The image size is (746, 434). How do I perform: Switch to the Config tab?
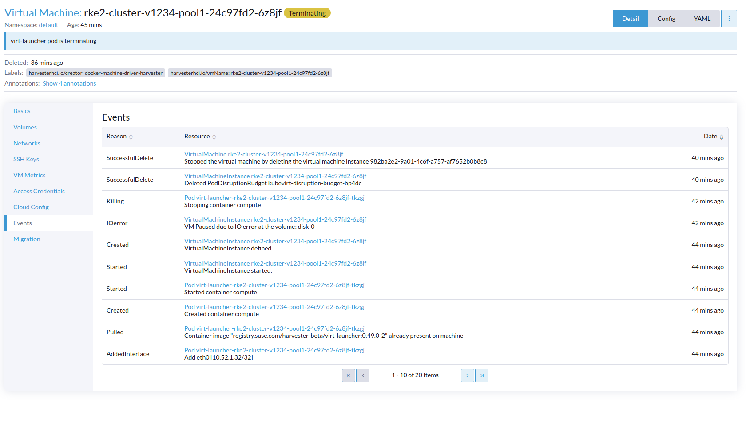(666, 18)
